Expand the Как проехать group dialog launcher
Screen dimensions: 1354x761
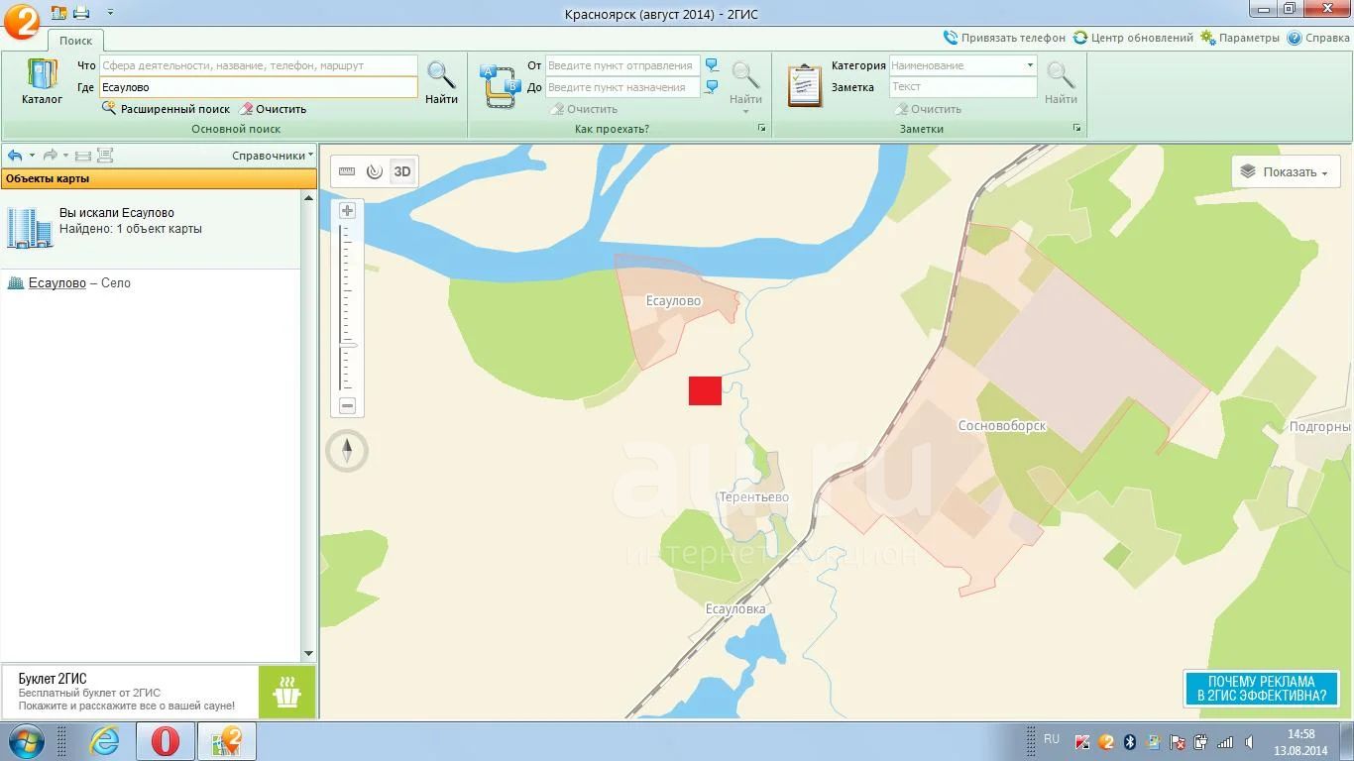tap(762, 129)
